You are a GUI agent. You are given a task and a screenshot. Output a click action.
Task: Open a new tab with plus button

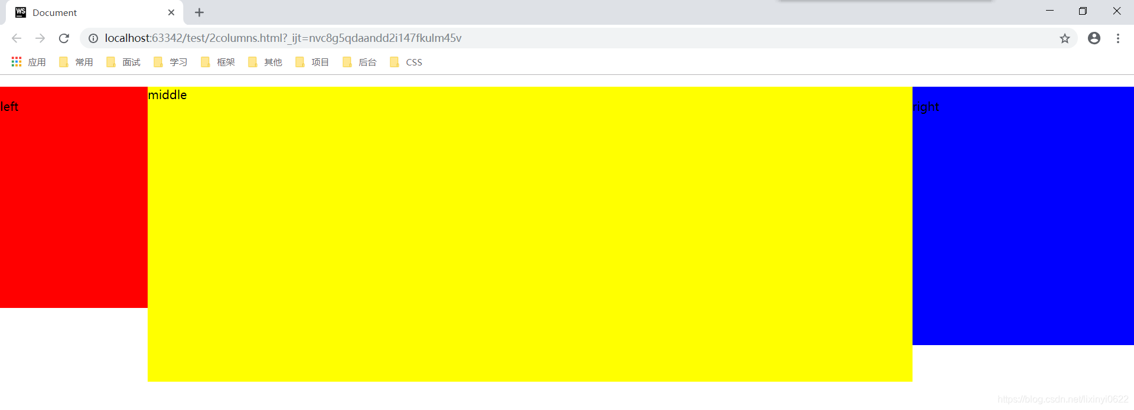point(199,12)
